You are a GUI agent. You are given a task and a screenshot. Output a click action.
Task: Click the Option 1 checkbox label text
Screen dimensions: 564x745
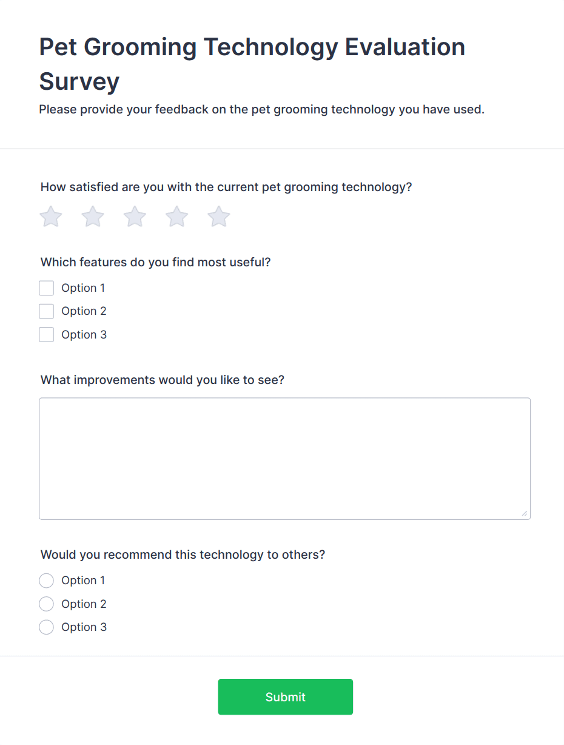pos(83,288)
